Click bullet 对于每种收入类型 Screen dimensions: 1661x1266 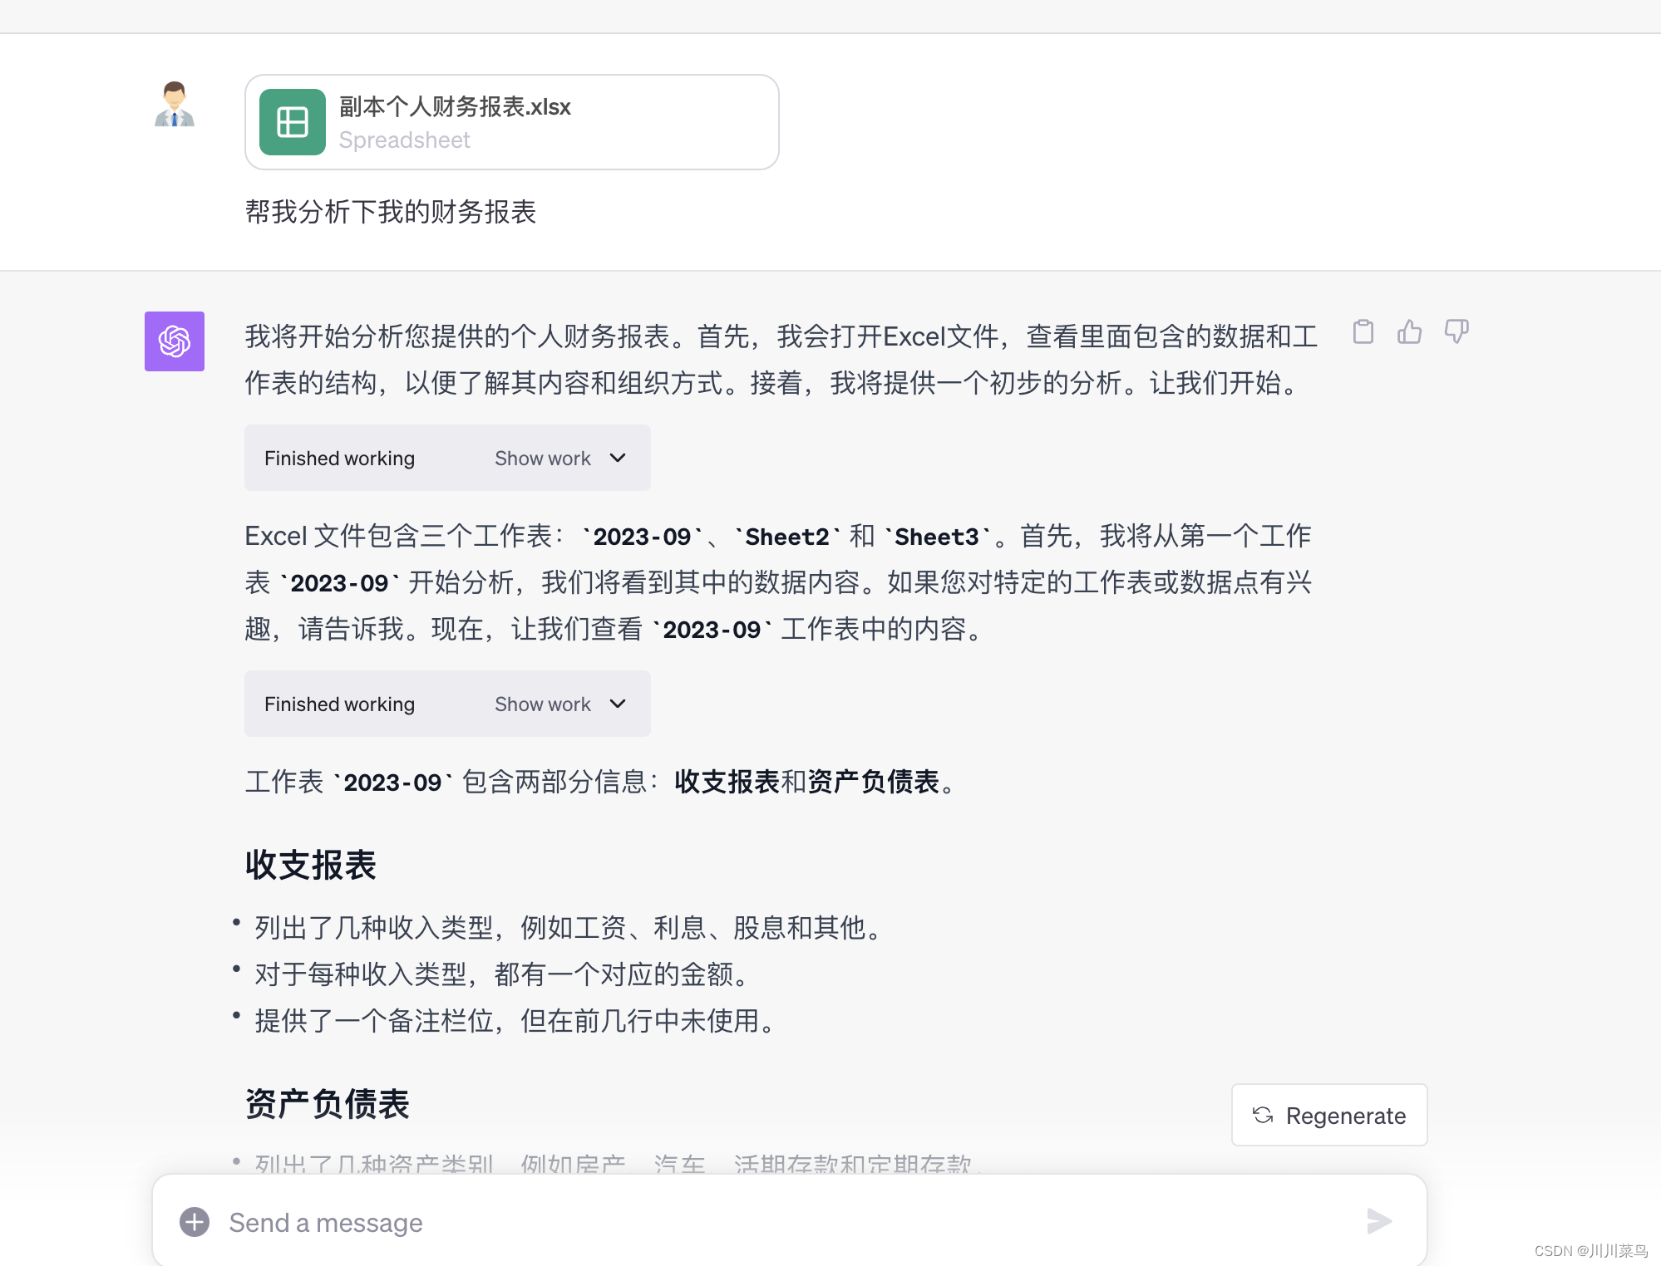pos(501,974)
